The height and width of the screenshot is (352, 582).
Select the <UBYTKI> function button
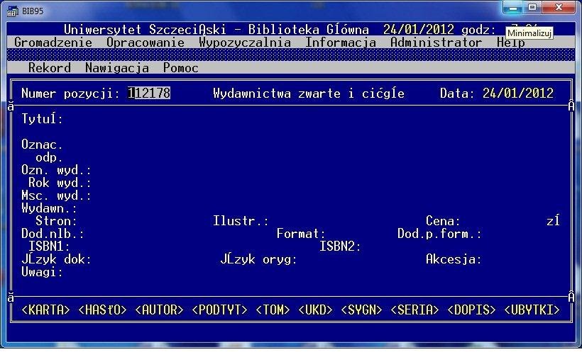(532, 310)
